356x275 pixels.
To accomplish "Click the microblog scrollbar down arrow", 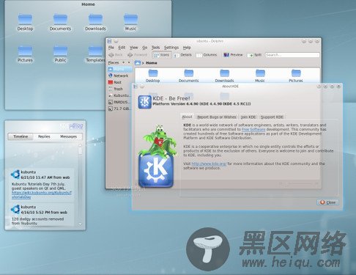I will [80, 224].
